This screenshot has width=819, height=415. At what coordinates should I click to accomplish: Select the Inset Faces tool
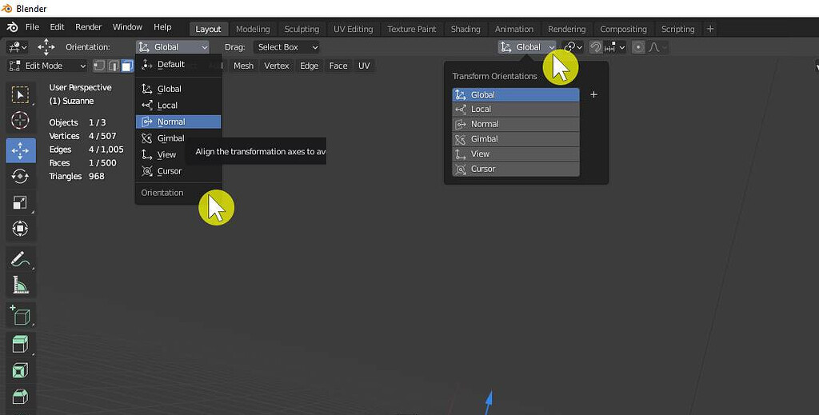[20, 371]
